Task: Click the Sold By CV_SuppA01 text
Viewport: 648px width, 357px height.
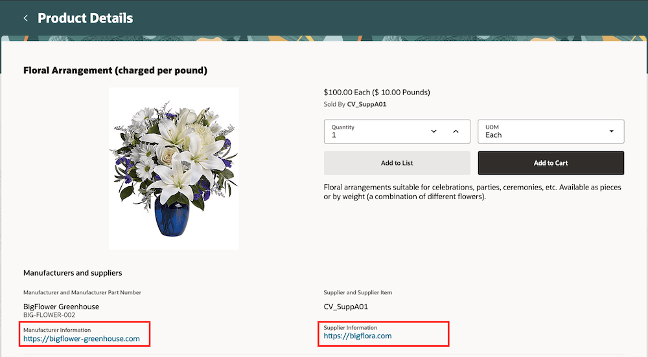Action: (x=354, y=104)
